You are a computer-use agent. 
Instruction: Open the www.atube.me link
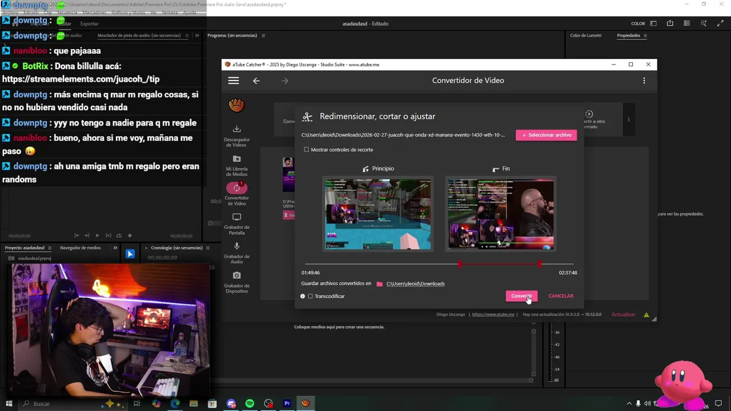pyautogui.click(x=493, y=315)
